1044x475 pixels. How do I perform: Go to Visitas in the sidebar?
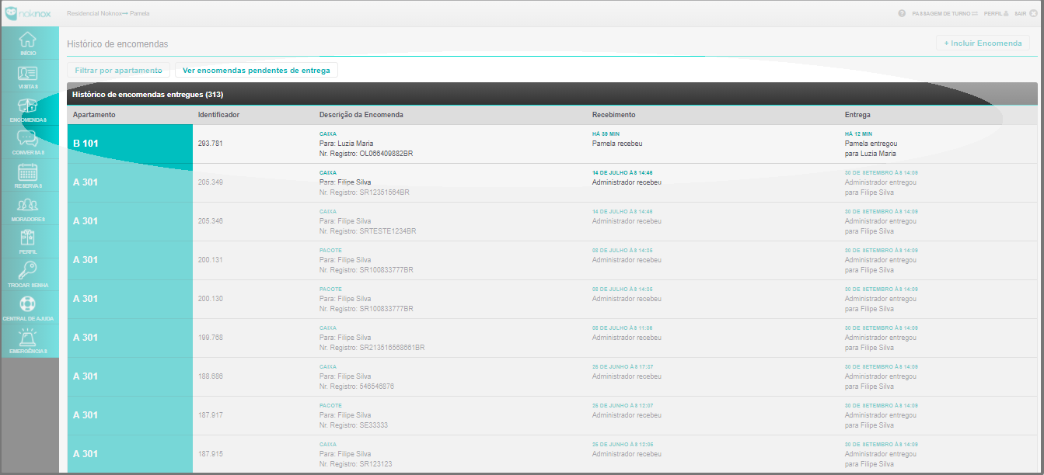(x=28, y=76)
